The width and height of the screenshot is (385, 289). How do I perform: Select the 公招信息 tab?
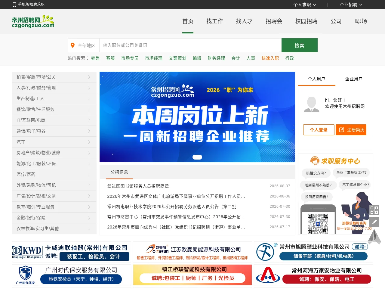pyautogui.click(x=119, y=172)
